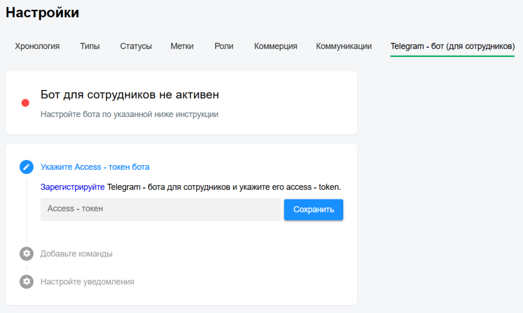
Task: Open step Укажите Access - токен бота
Action: tap(94, 167)
